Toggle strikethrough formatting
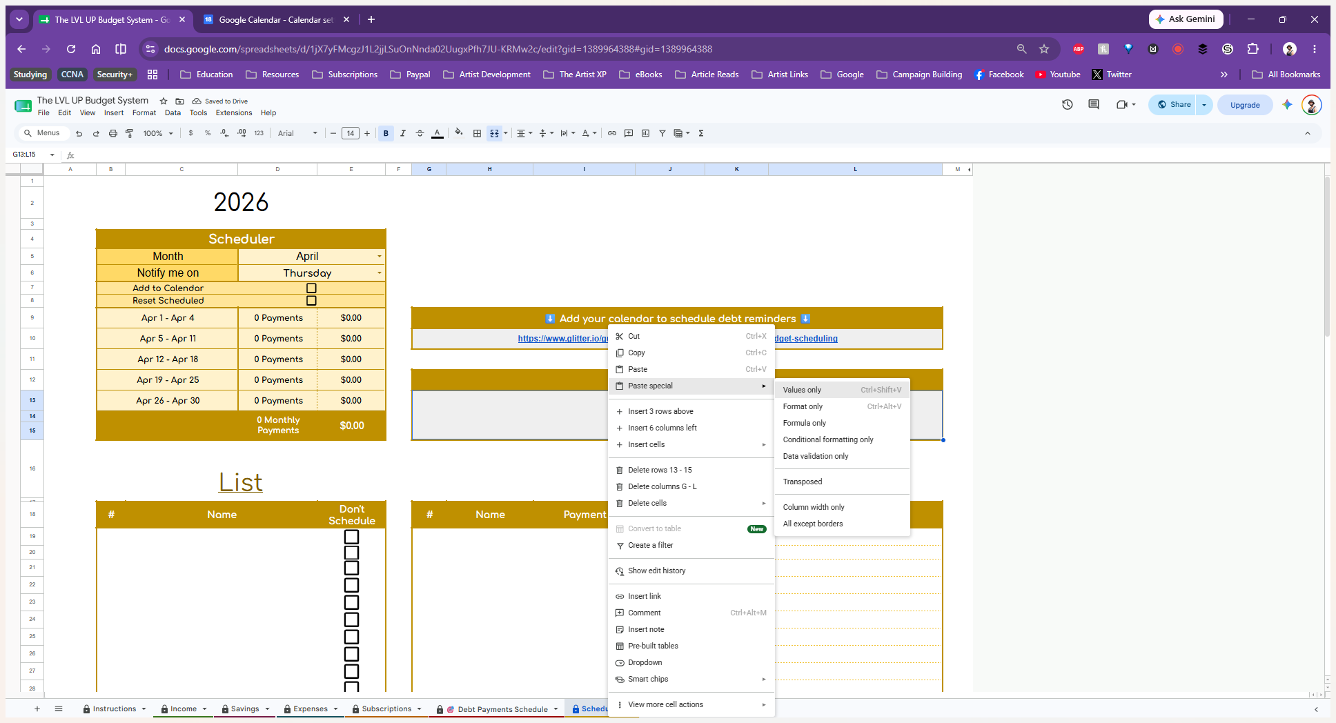 click(420, 133)
